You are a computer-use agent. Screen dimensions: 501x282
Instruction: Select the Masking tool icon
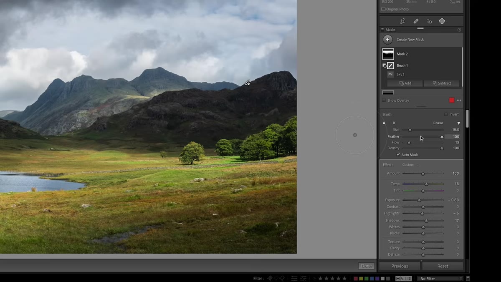pyautogui.click(x=442, y=21)
